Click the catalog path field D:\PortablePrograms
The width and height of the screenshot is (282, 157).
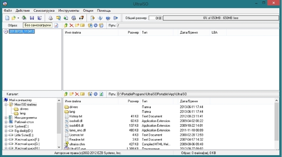pyautogui.click(x=198, y=94)
